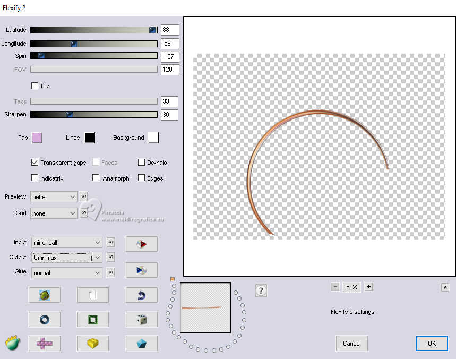Screen dimensions: 456x359
Task: Click the Sharpen slider track
Action: tap(94, 114)
